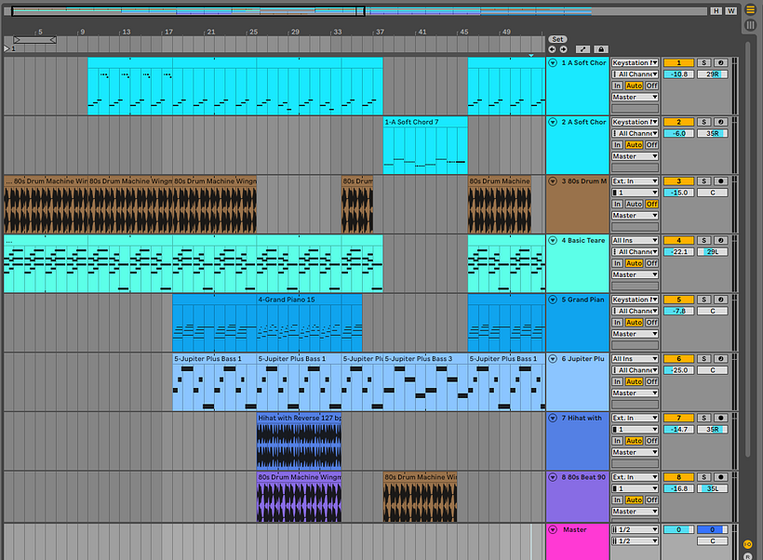Screen dimensions: 763x560
Task: Arm track 8 80s Beat 90
Action: point(721,477)
